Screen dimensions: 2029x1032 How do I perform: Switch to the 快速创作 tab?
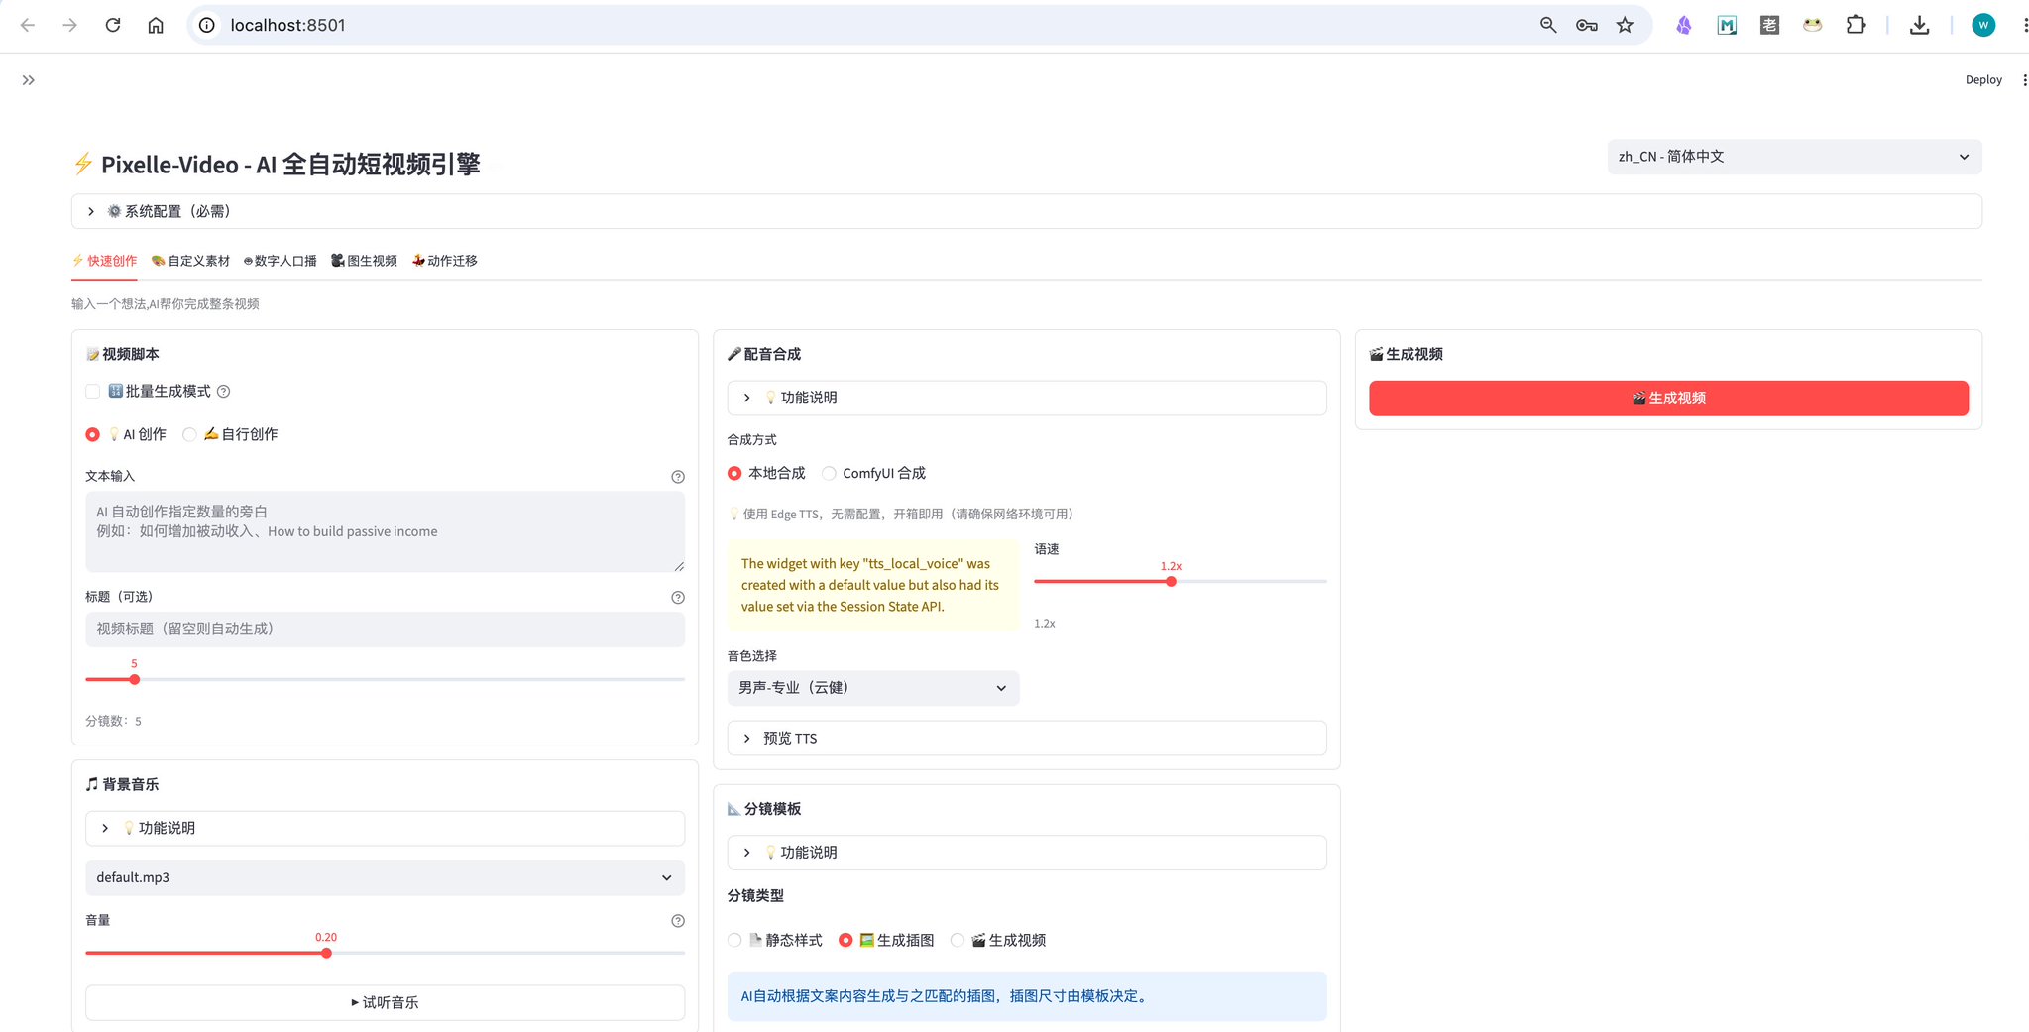pyautogui.click(x=104, y=261)
